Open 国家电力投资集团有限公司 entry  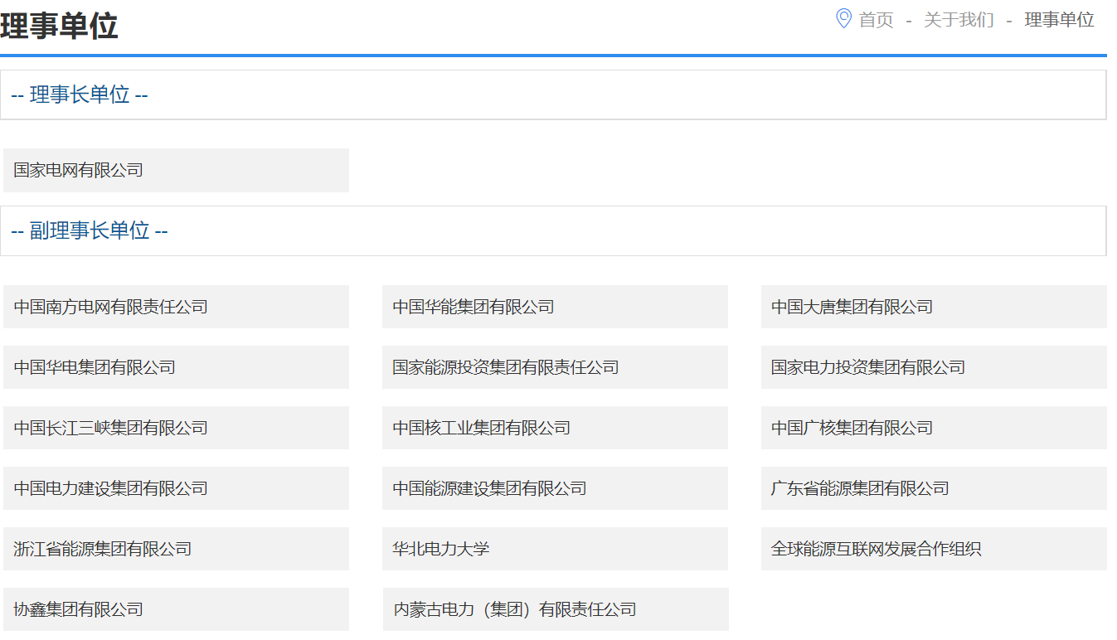pos(934,367)
